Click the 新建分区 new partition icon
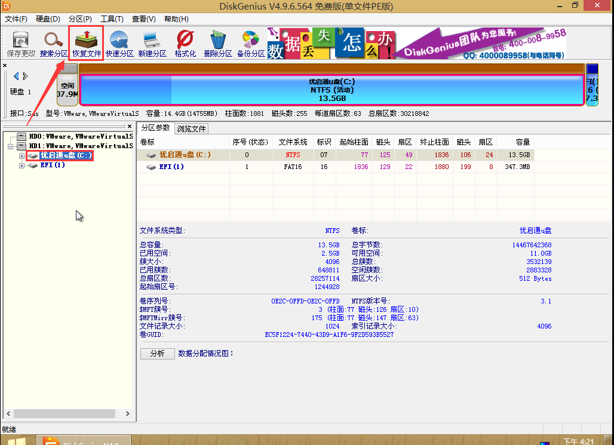 tap(152, 44)
